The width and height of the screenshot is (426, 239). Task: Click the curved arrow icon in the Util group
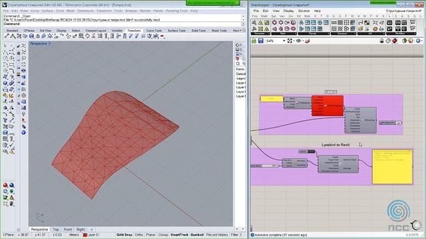361,23
